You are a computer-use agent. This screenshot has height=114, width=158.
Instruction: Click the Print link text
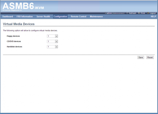click(x=143, y=13)
